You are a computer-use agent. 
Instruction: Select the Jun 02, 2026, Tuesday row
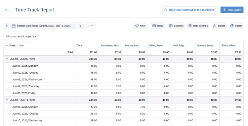pos(124,73)
